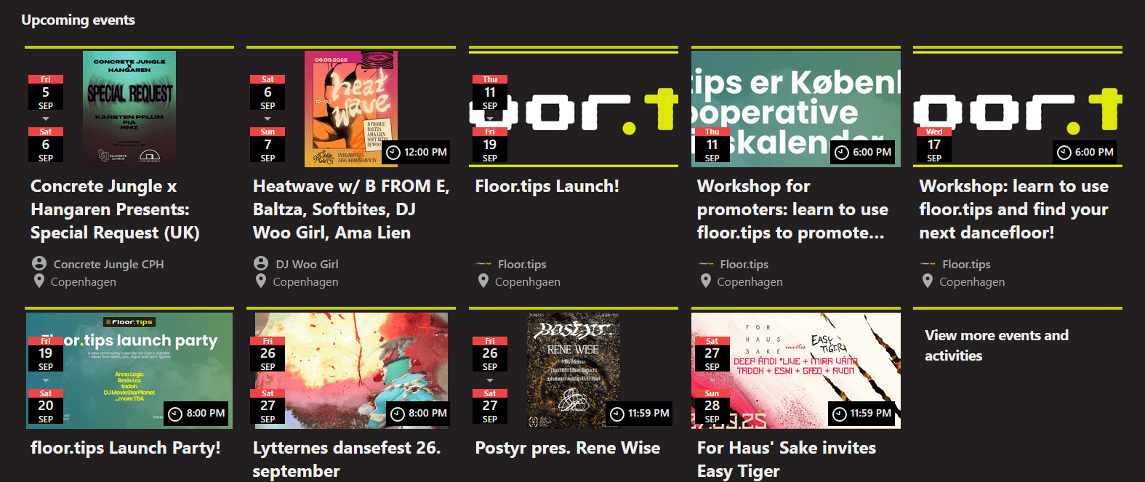Viewport: 1145px width, 482px height.
Task: Open the For Haus' Sake event image
Action: pos(796,371)
